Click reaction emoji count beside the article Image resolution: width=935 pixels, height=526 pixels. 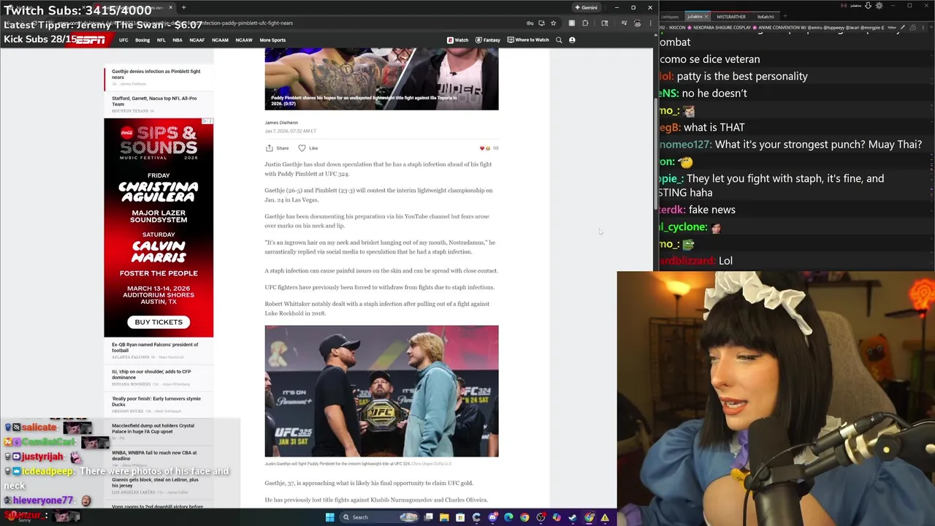[489, 148]
